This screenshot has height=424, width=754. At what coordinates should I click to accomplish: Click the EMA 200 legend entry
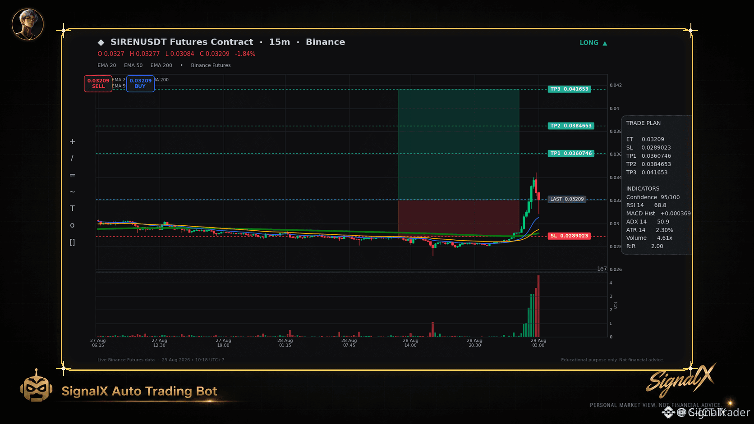(x=161, y=65)
